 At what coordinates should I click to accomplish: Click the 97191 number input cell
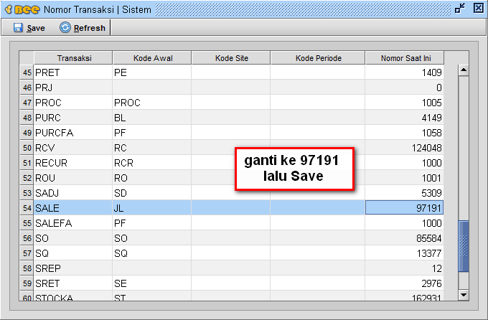(x=404, y=207)
